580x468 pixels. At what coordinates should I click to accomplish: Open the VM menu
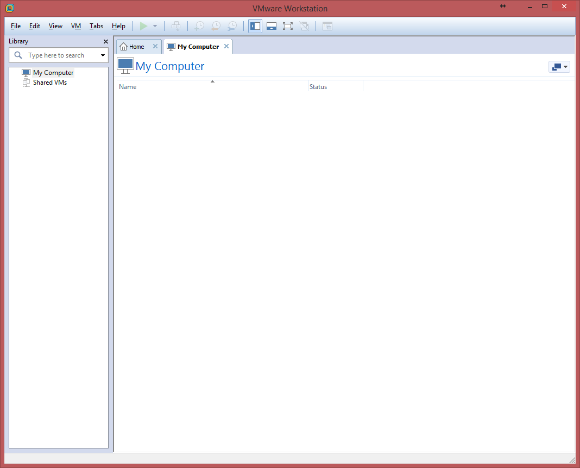pos(76,26)
